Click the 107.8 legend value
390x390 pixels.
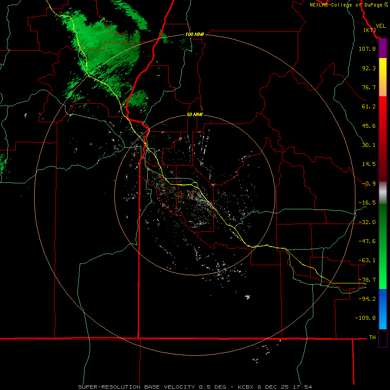click(x=367, y=49)
